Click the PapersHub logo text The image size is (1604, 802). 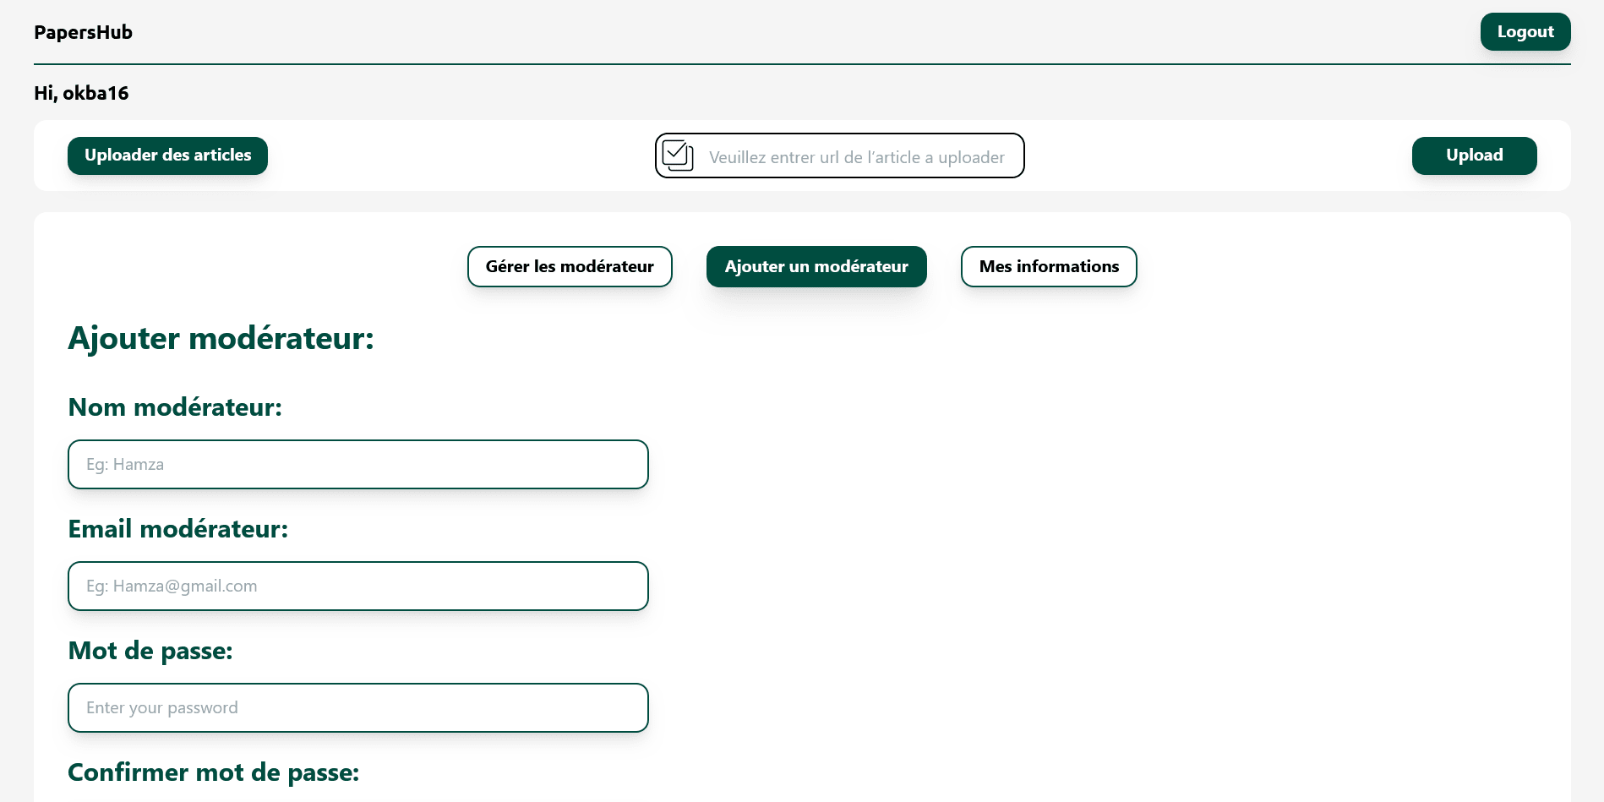pyautogui.click(x=83, y=32)
